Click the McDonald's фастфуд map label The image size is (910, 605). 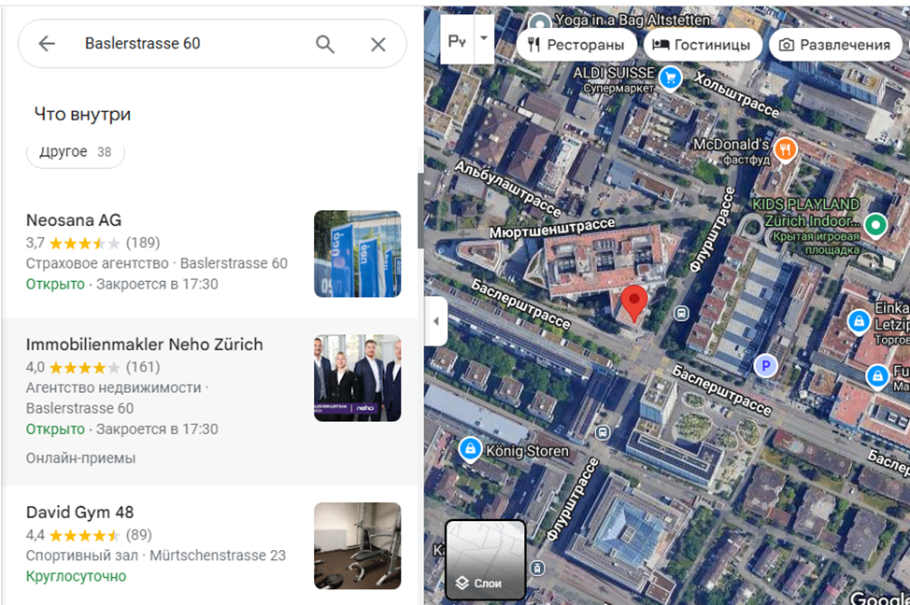click(732, 151)
